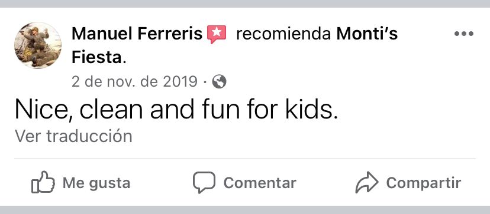490x214 pixels.
Task: Click the word recomienda in the header
Action: pos(283,34)
